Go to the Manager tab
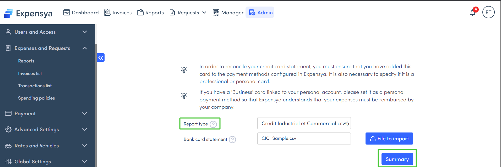501x167 pixels. 228,13
